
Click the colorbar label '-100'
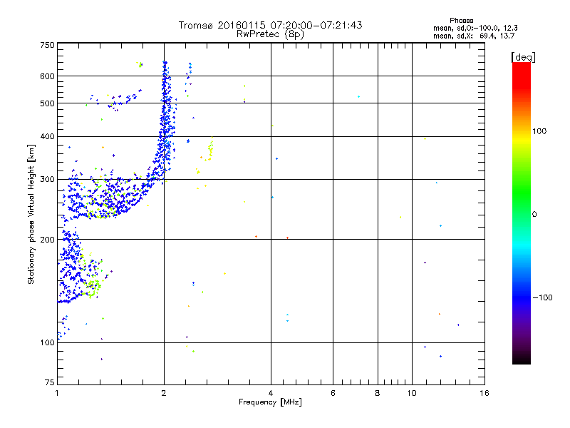[x=542, y=297]
